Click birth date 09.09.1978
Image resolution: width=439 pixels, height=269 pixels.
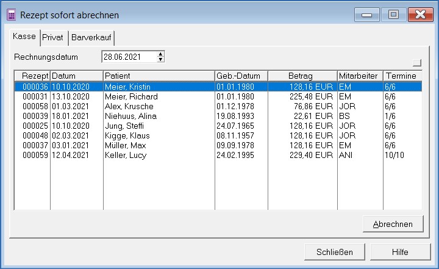(235, 145)
